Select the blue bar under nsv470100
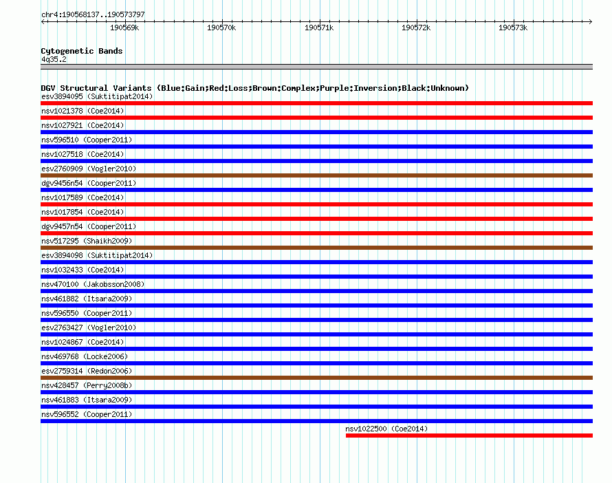This screenshot has width=612, height=483. (316, 291)
